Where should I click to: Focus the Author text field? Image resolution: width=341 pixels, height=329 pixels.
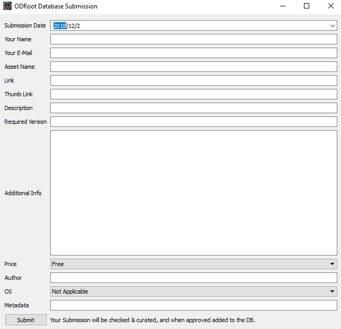tap(193, 278)
